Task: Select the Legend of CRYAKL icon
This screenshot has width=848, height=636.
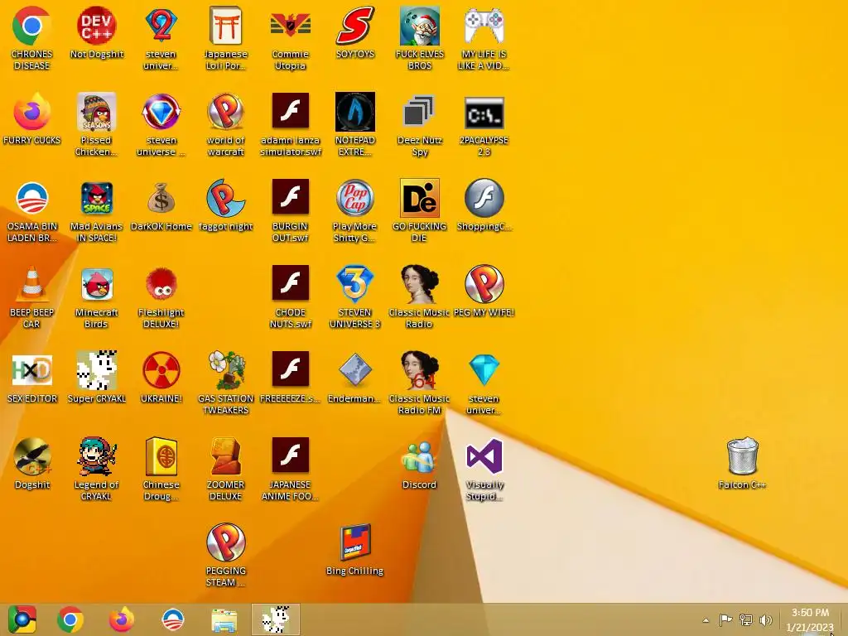Action: click(96, 456)
